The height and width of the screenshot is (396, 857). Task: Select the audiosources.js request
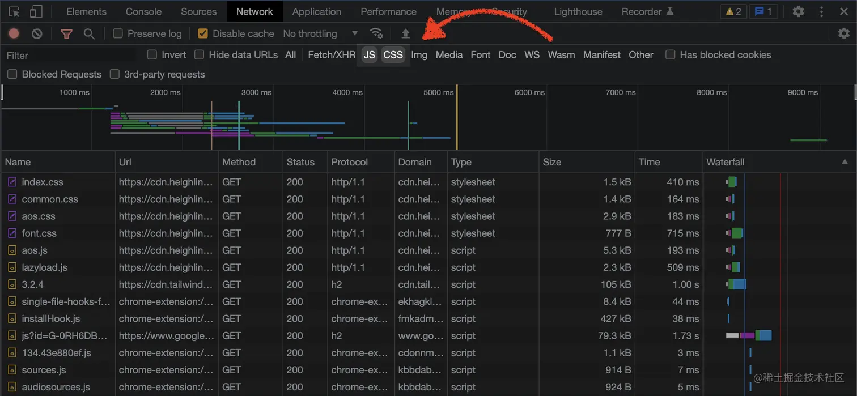tap(428, 387)
